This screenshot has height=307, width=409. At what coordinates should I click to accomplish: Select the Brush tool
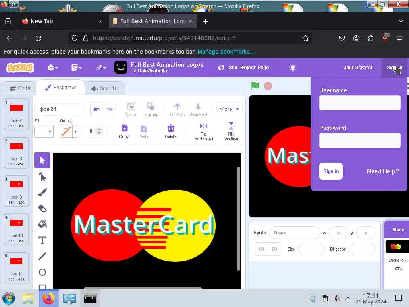[42, 192]
